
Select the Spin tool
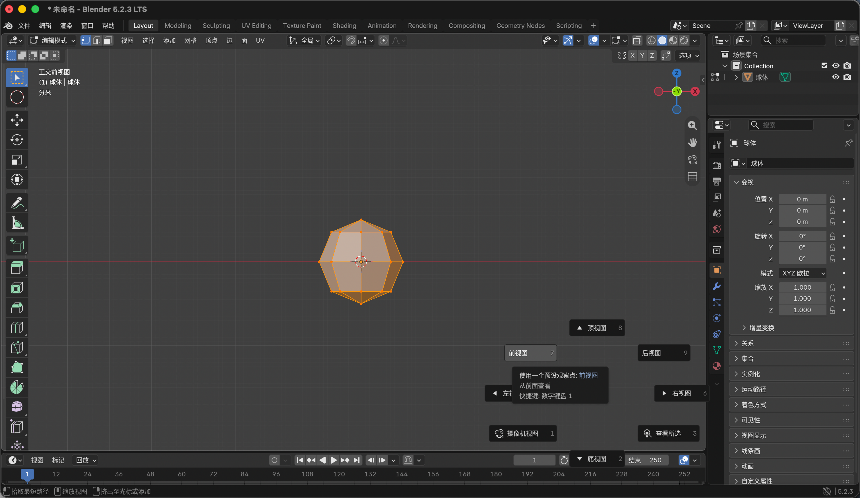[17, 387]
